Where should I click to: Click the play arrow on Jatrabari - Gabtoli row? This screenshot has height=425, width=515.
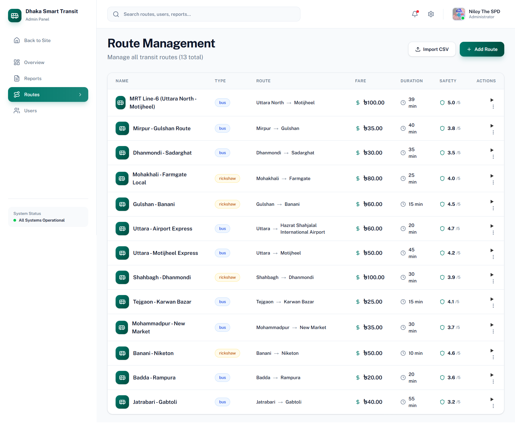pyautogui.click(x=492, y=399)
